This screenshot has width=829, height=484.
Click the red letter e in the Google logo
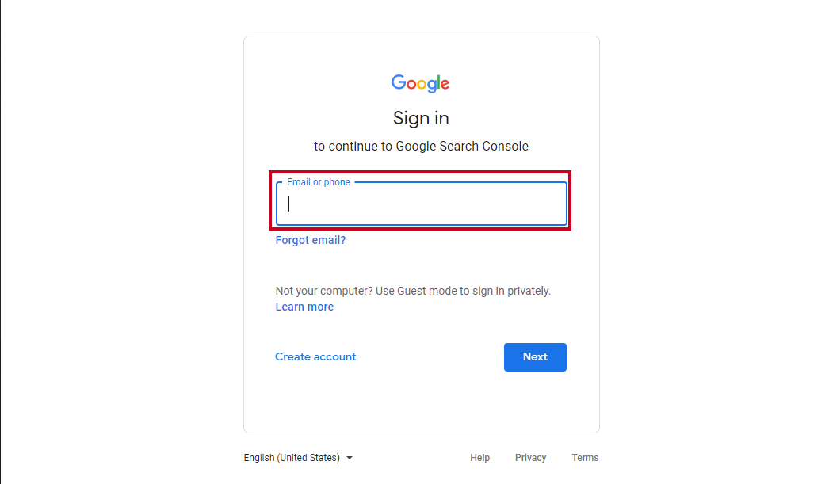[445, 84]
